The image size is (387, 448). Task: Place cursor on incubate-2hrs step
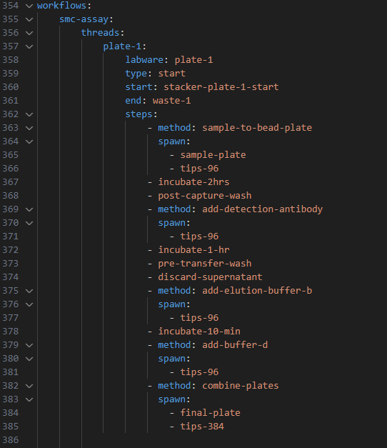click(x=193, y=182)
